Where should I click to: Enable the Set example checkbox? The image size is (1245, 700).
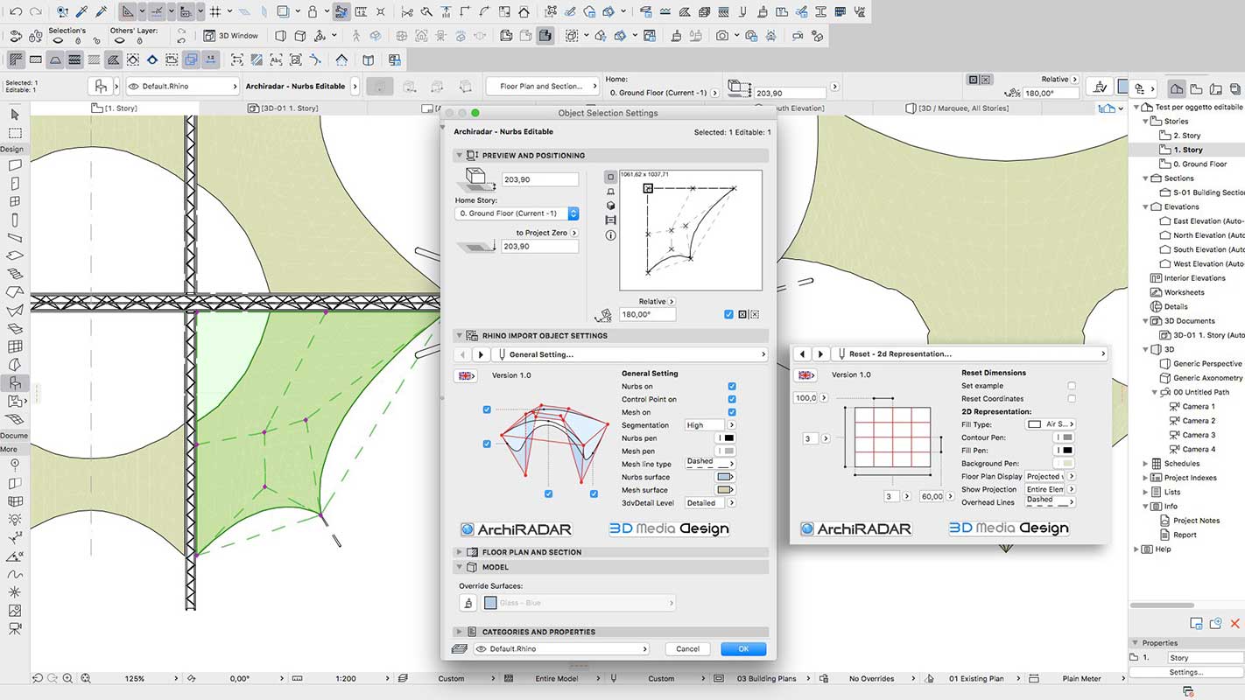[x=1072, y=386]
